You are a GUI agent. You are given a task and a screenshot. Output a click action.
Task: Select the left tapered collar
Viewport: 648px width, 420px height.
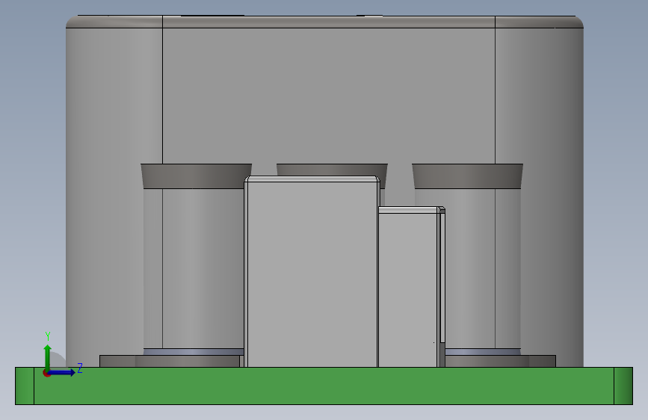197,176
